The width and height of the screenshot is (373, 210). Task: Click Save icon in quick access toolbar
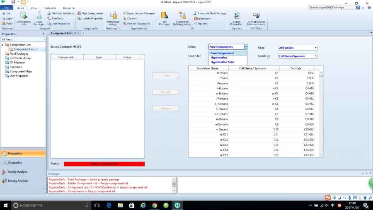pyautogui.click(x=13, y=2)
